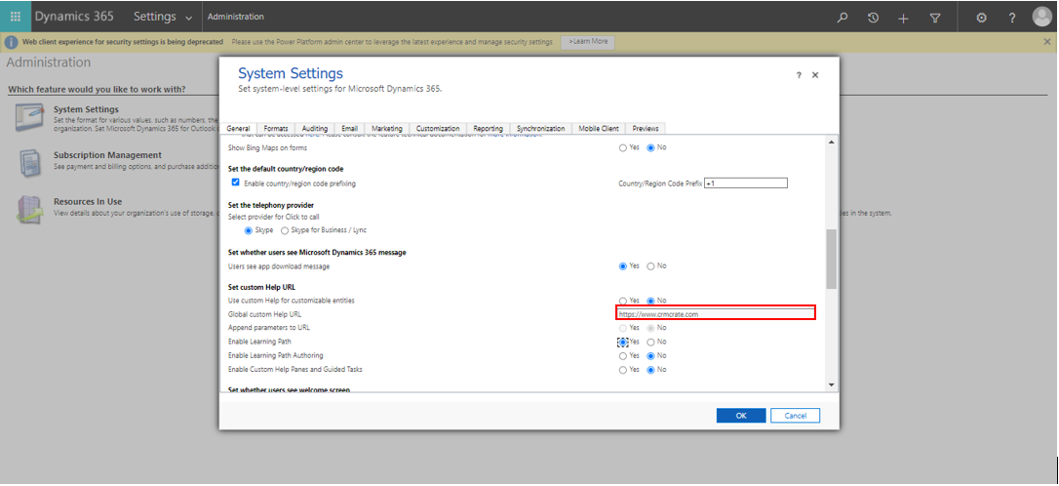Image resolution: width=1059 pixels, height=486 pixels.
Task: Open the Auditing tab
Action: pos(315,129)
